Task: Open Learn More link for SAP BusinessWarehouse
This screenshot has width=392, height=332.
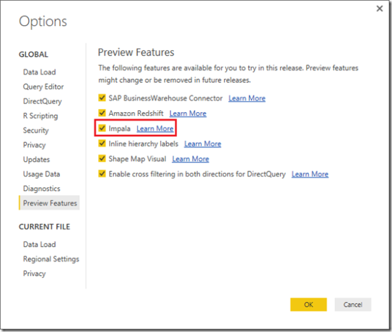Action: (x=247, y=98)
